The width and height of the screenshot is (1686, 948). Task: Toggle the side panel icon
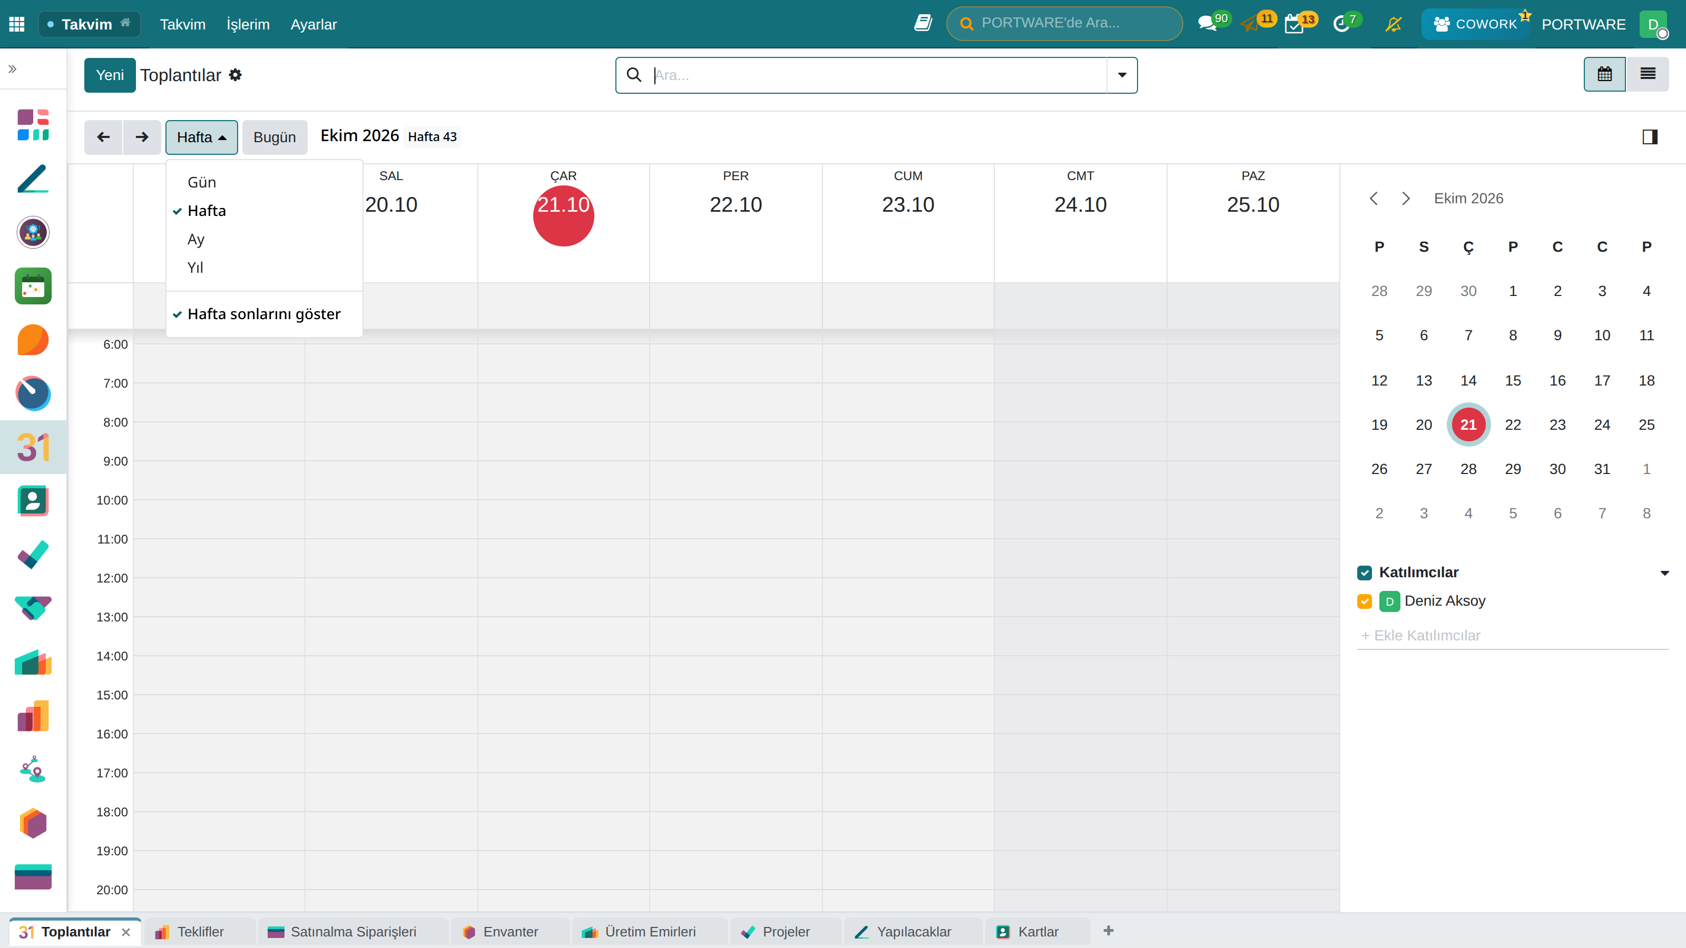click(x=1650, y=137)
